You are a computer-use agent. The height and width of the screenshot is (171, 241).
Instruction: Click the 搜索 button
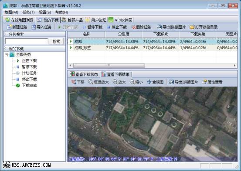(x=56, y=41)
